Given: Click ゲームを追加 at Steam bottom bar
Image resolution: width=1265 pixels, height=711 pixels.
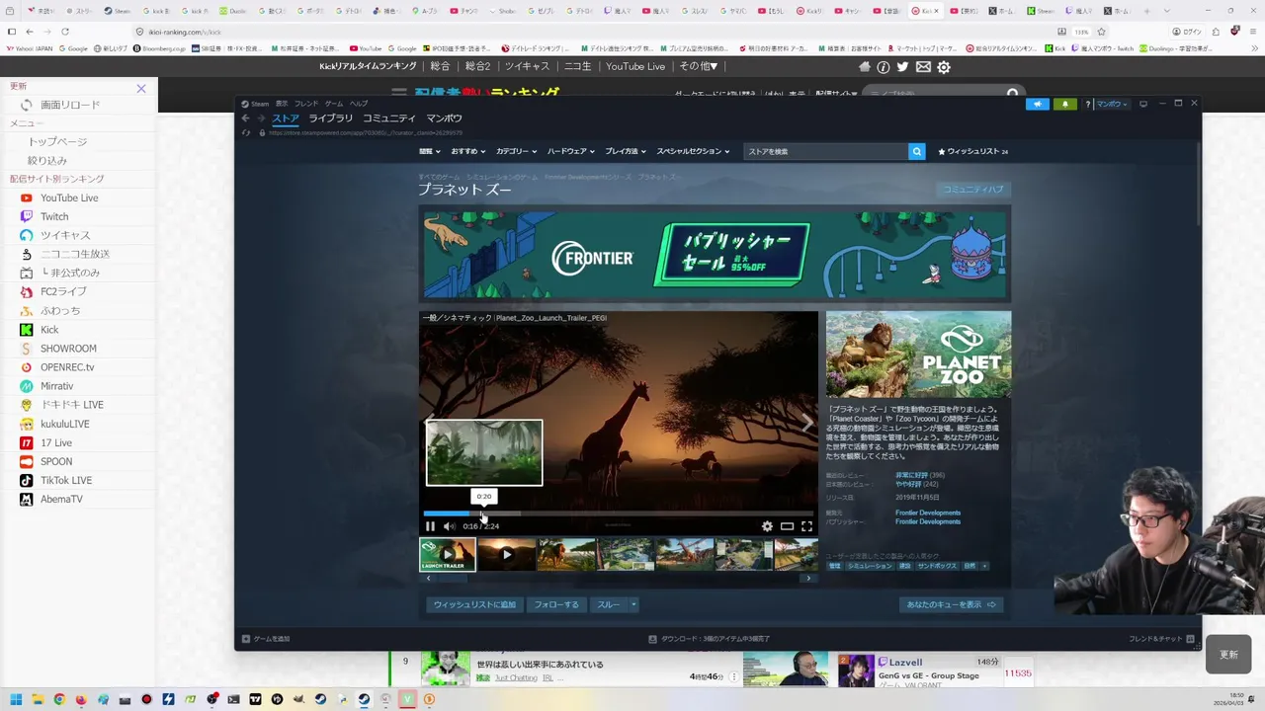Looking at the screenshot, I should [267, 639].
